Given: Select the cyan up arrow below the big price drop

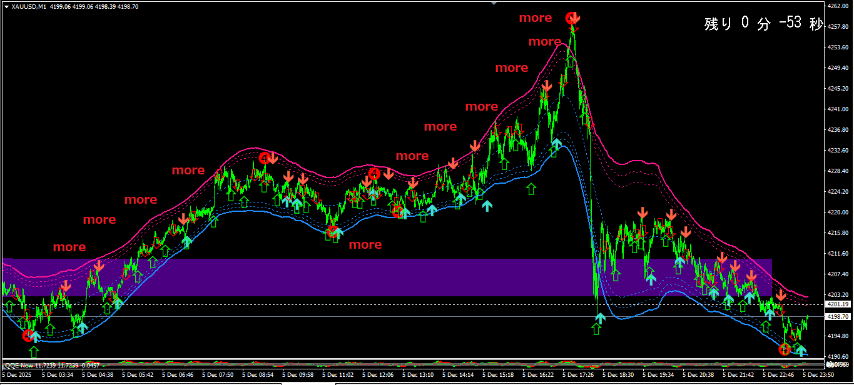Looking at the screenshot, I should (x=600, y=318).
